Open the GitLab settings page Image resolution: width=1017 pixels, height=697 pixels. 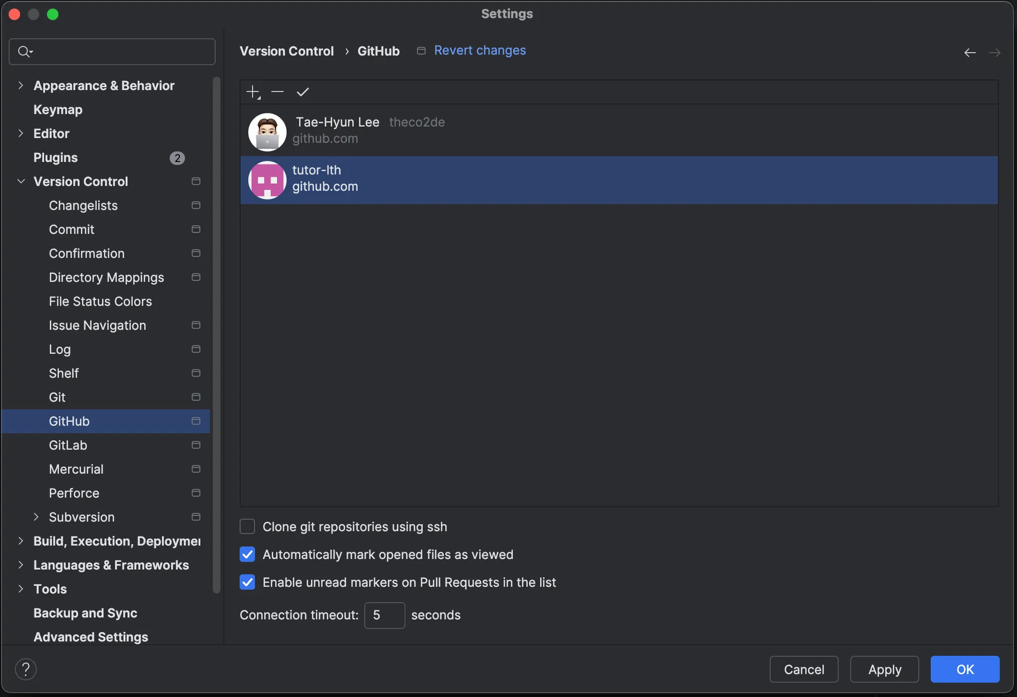coord(68,445)
